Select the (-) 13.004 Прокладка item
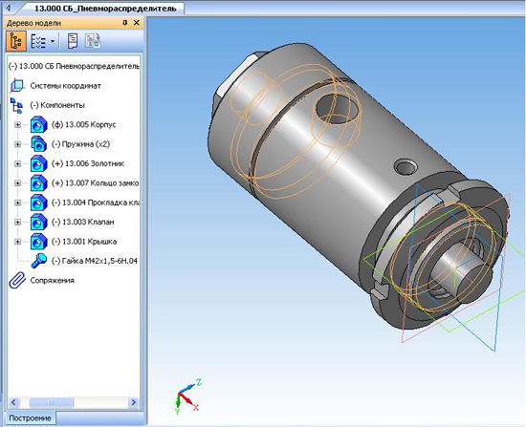Image resolution: width=526 pixels, height=427 pixels. pos(96,203)
